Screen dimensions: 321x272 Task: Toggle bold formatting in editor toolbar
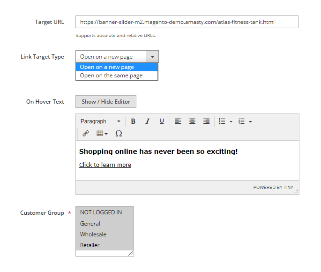[133, 121]
